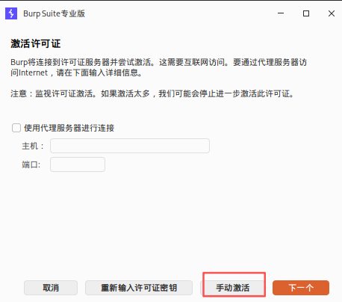Maximize the Burp Suite专业版 window
Image resolution: width=342 pixels, height=302 pixels.
tap(306, 13)
